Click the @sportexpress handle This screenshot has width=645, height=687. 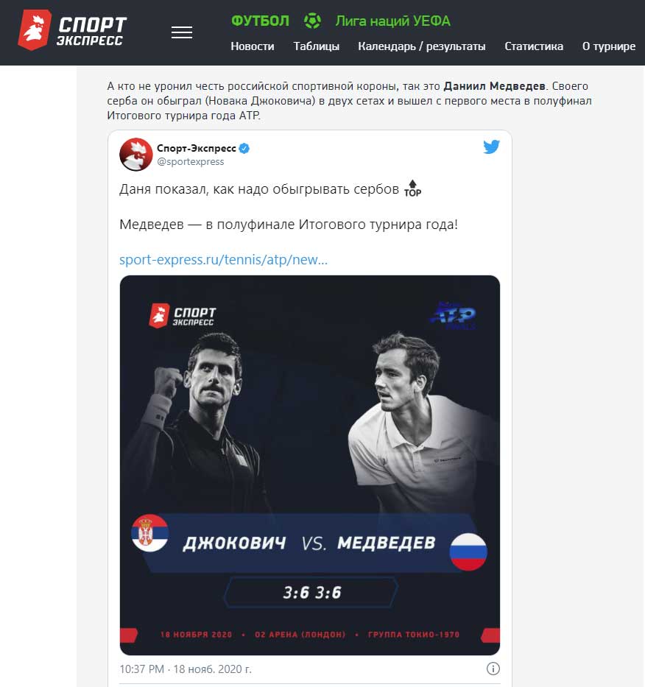click(191, 162)
